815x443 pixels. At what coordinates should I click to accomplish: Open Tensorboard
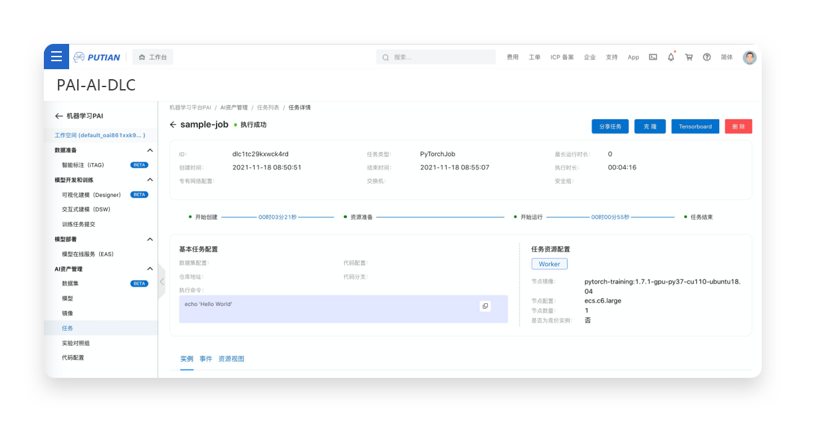pos(695,126)
